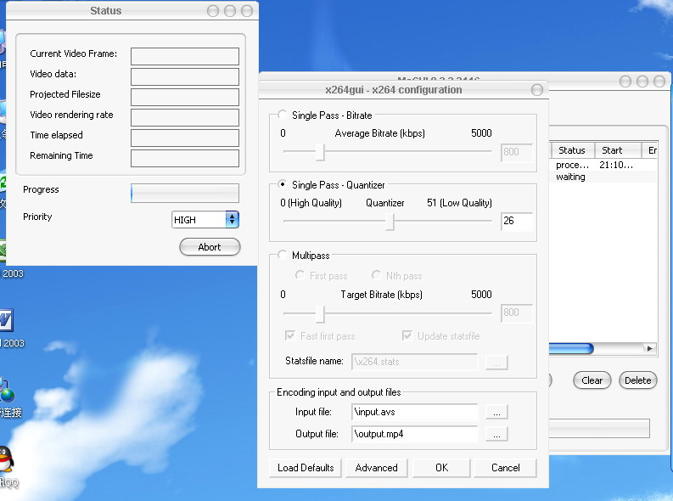
Task: Click the Start column header in MeGUI queue
Action: coord(618,150)
